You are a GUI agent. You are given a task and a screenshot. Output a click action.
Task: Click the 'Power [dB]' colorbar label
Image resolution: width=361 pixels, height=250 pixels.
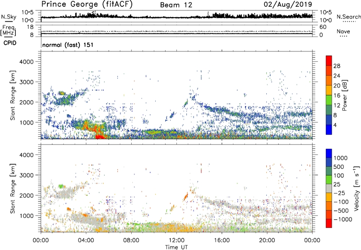click(344, 95)
